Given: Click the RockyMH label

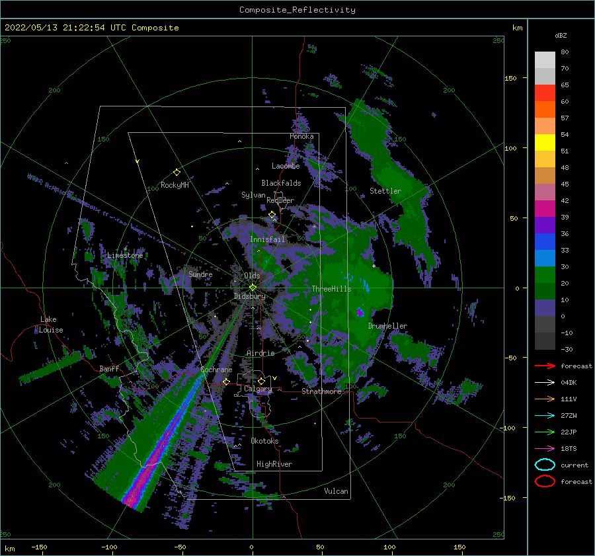Looking at the screenshot, I should point(175,185).
